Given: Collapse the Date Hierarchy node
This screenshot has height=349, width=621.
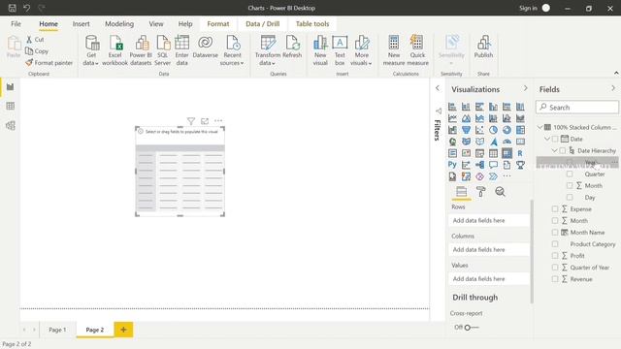Looking at the screenshot, I should pyautogui.click(x=554, y=150).
